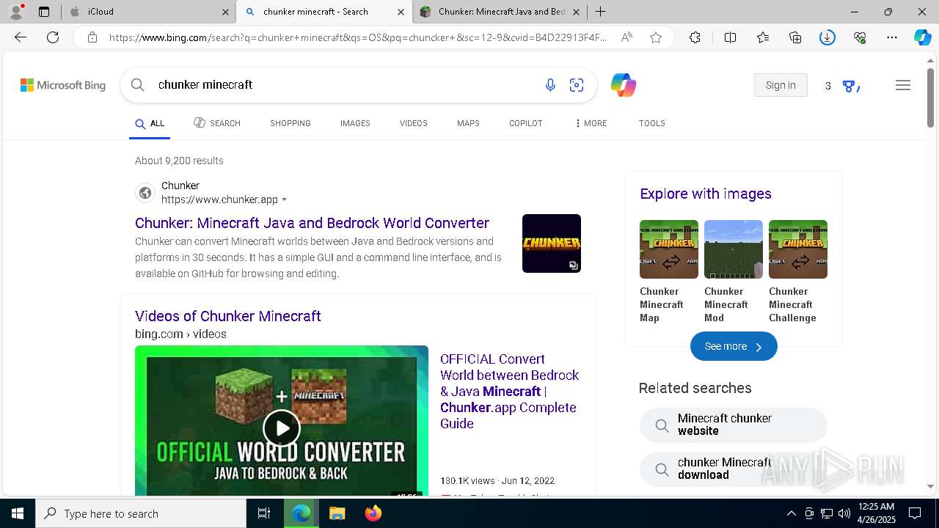Open the browser profile icon
The width and height of the screenshot is (939, 528).
tap(16, 11)
